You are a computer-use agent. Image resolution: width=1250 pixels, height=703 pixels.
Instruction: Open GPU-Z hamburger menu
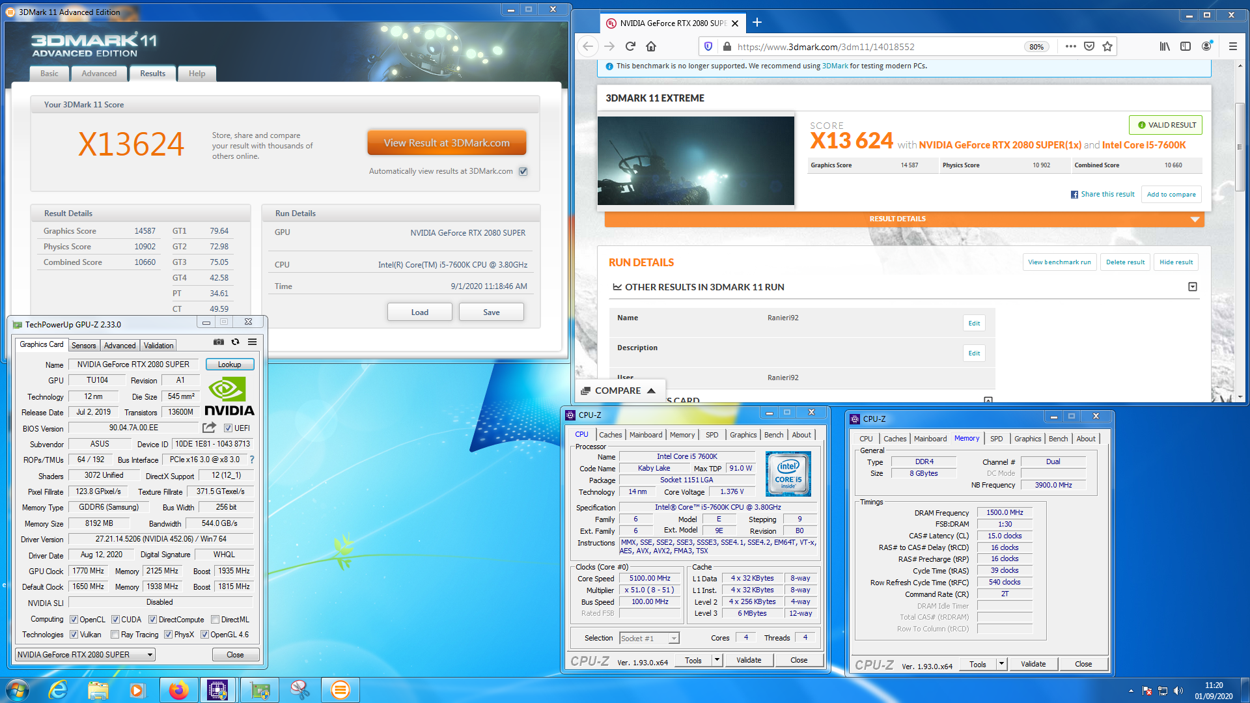tap(253, 342)
